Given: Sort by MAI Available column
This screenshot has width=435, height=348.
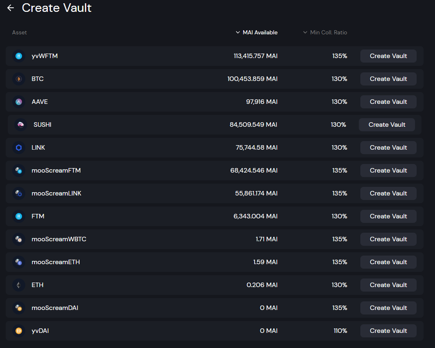Looking at the screenshot, I should point(257,33).
